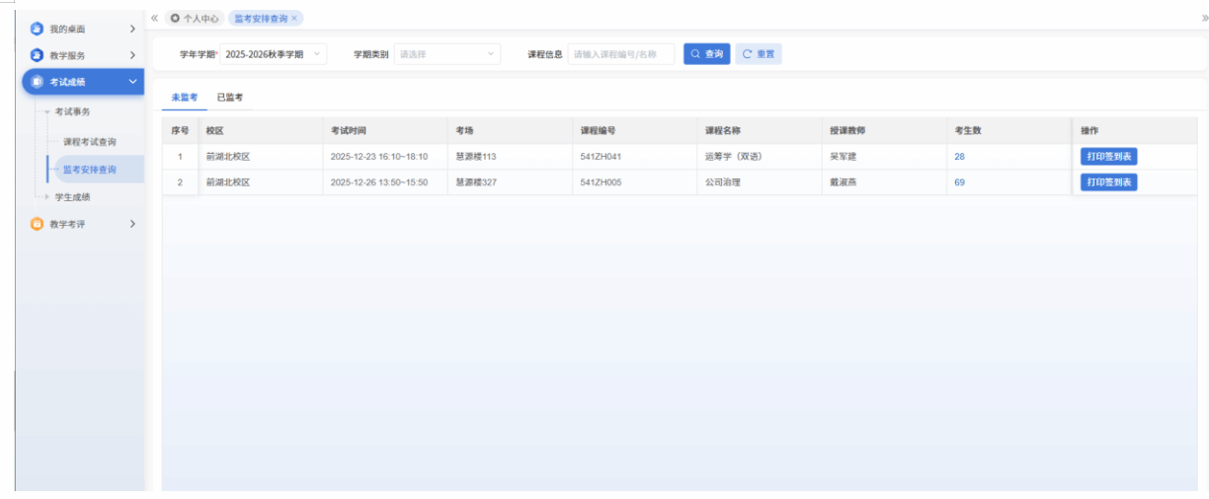Open 考生数 link 69 for 公司治理
Viewport: 1209px width, 499px height.
[x=959, y=182]
